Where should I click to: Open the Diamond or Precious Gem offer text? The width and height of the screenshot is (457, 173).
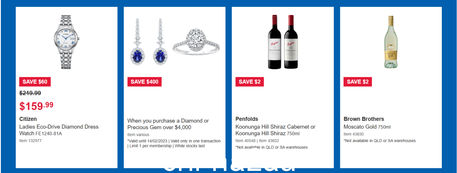[168, 124]
